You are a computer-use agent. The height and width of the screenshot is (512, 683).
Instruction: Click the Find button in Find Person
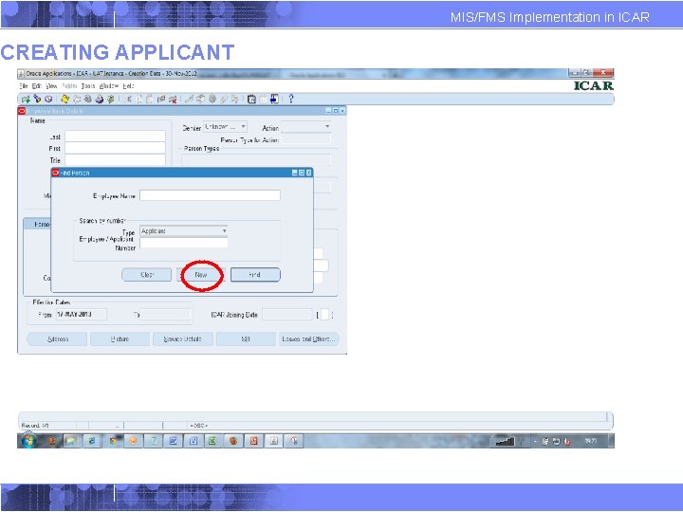click(255, 275)
